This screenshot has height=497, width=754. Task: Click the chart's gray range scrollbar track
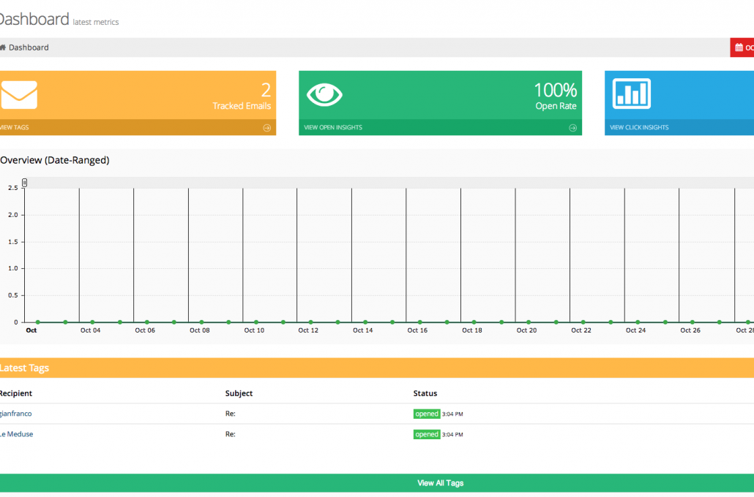click(x=389, y=183)
